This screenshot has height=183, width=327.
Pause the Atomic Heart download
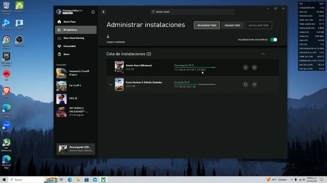[245, 68]
